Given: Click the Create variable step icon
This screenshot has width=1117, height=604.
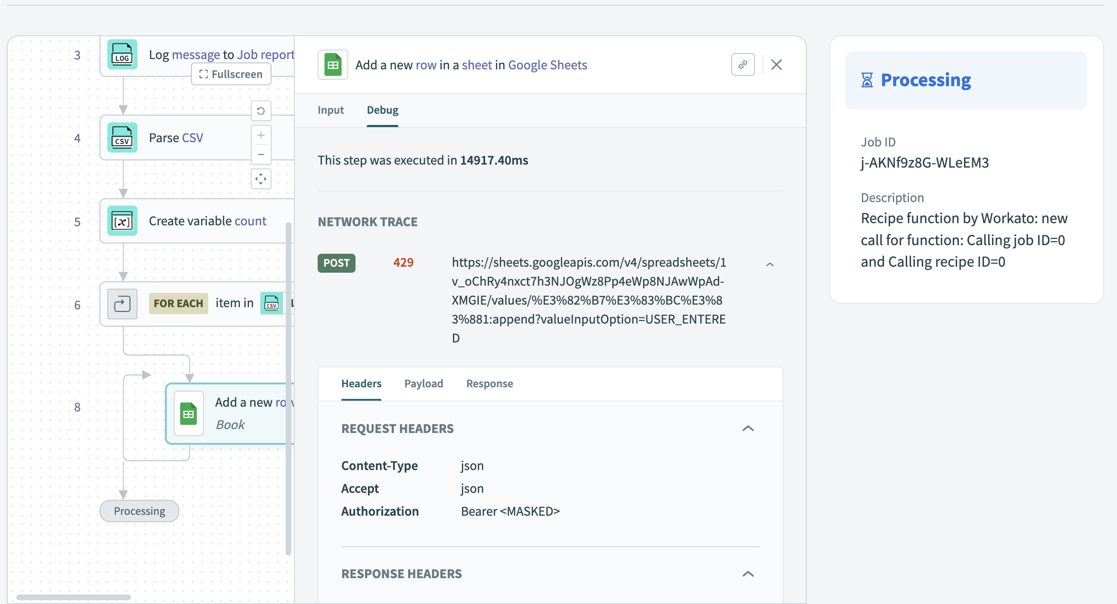Looking at the screenshot, I should (122, 221).
